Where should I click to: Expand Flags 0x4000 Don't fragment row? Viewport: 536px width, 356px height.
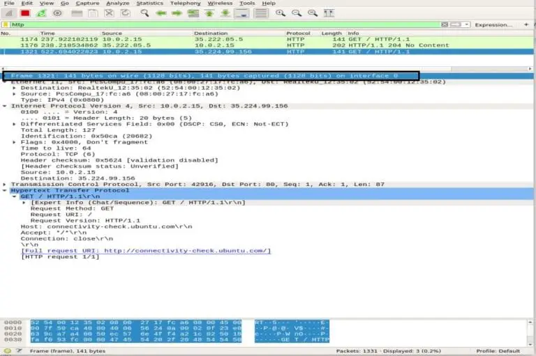click(x=15, y=142)
